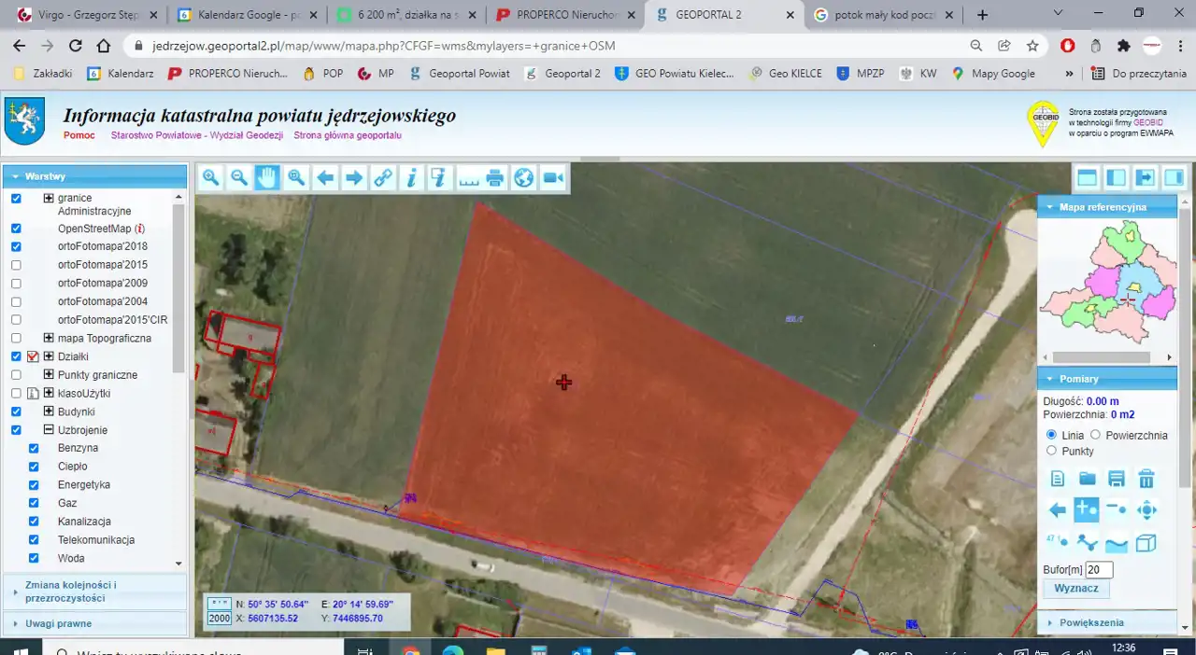Open the Pomoc link in header
Image resolution: width=1196 pixels, height=655 pixels.
click(x=79, y=135)
